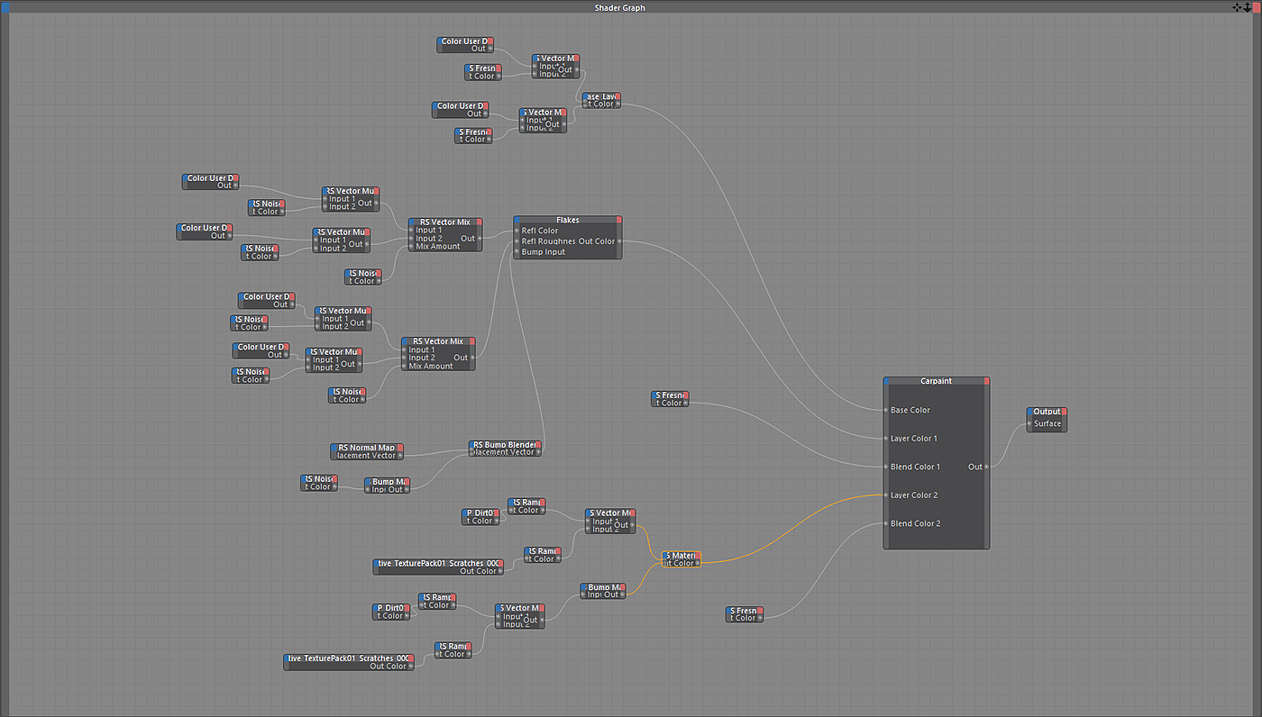
Task: Click the red corner of Flakes node
Action: click(618, 220)
